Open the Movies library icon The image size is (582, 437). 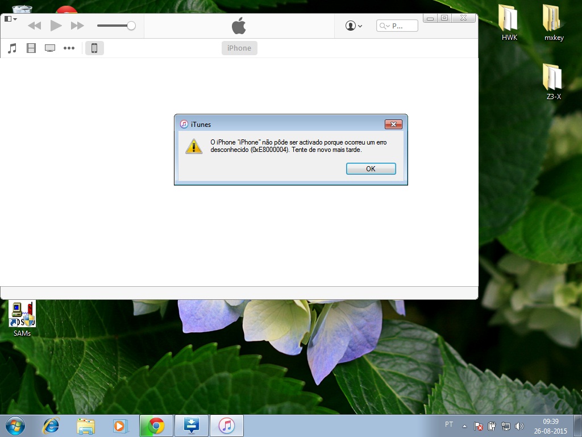[31, 48]
